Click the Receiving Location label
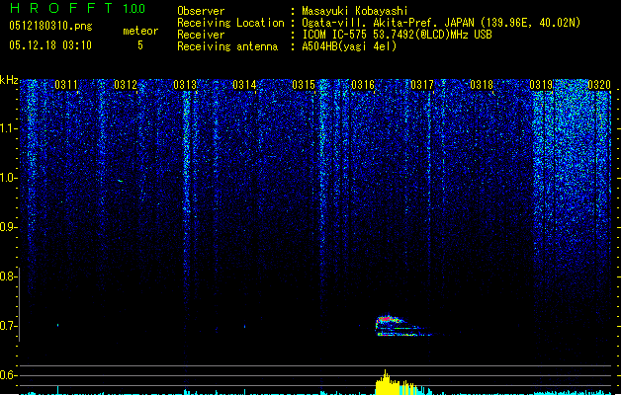The image size is (622, 395). (x=230, y=23)
